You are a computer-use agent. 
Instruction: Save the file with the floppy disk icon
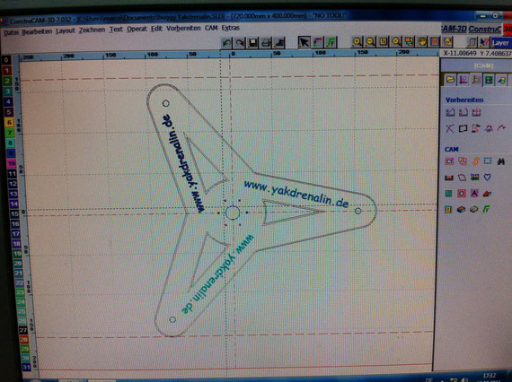pos(252,43)
